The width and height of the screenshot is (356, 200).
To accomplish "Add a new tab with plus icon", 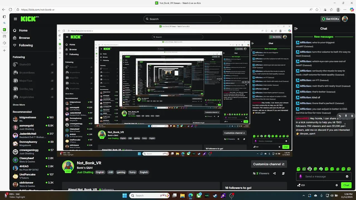I will [4, 50].
